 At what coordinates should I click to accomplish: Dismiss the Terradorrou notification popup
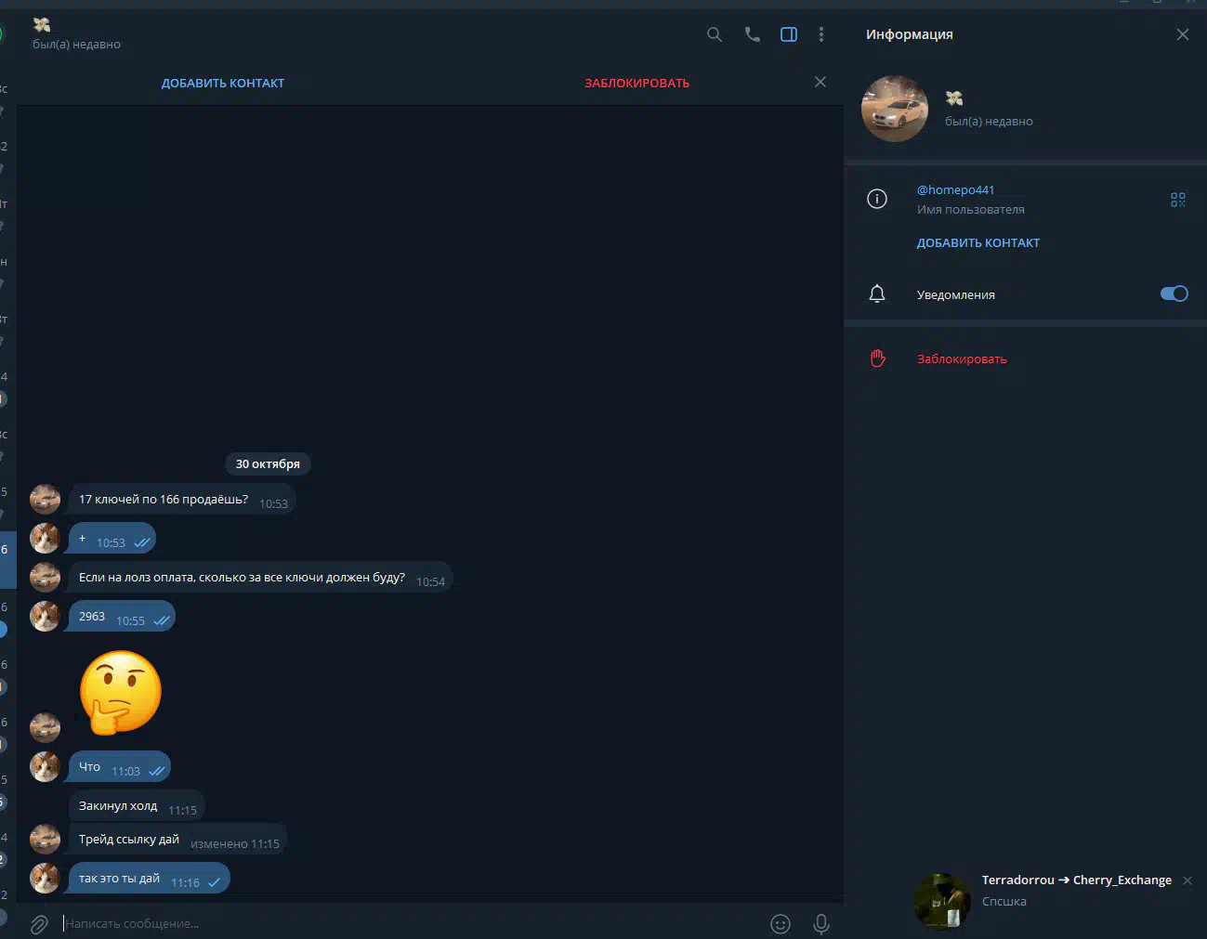pyautogui.click(x=1187, y=880)
